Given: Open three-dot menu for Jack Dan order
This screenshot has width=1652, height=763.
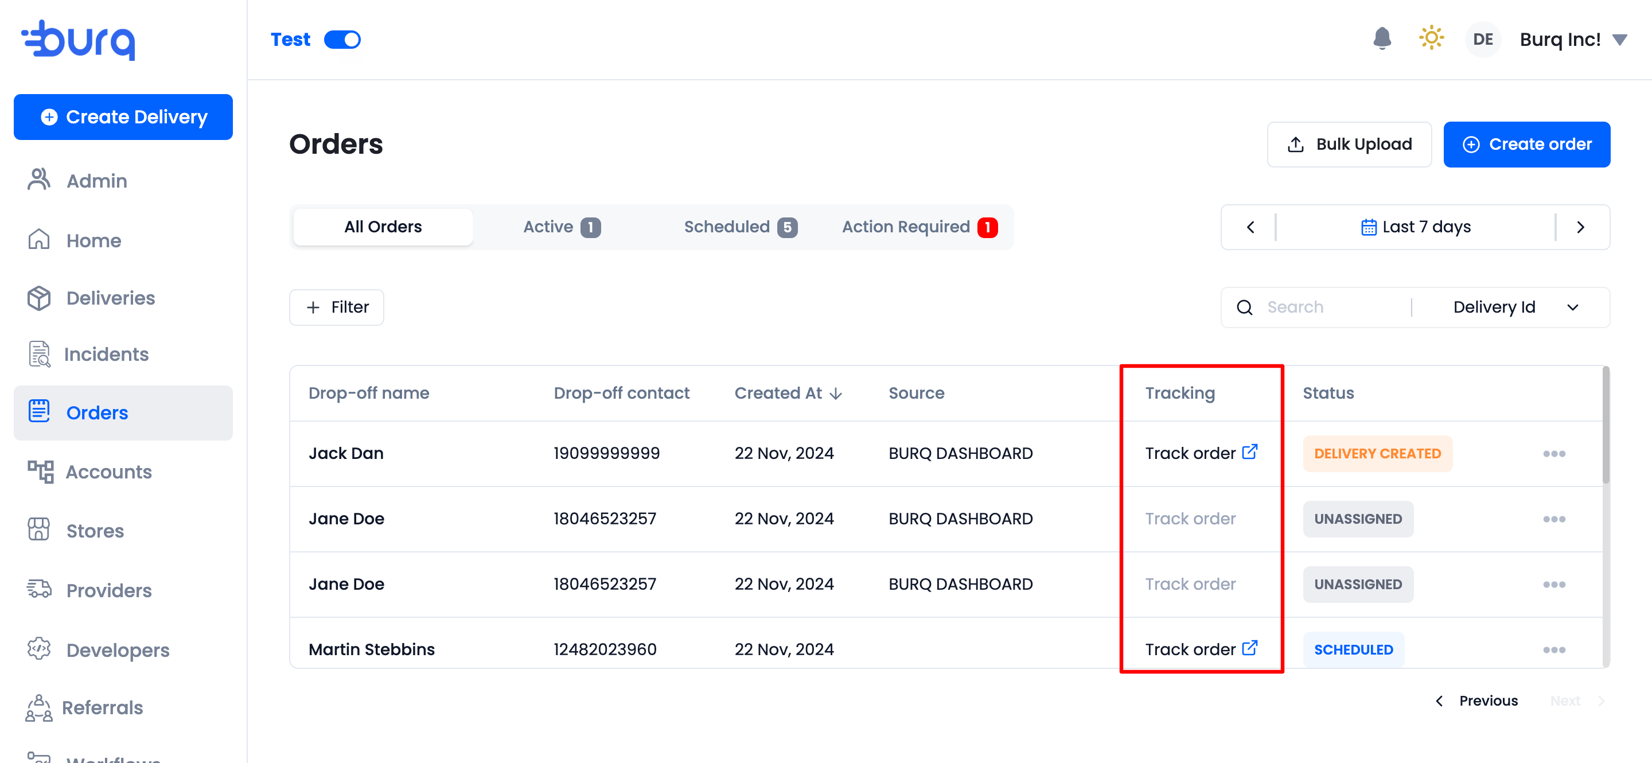Looking at the screenshot, I should point(1553,454).
